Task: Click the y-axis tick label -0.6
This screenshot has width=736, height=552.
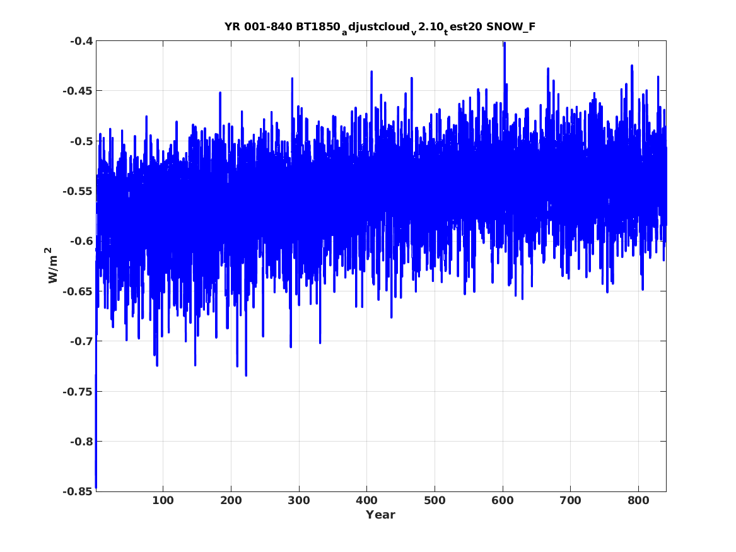Action: coord(81,241)
